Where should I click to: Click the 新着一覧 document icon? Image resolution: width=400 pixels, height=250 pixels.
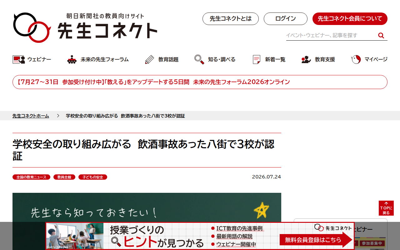257,59
